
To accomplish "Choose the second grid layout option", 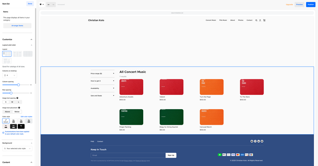I will 17,54.
